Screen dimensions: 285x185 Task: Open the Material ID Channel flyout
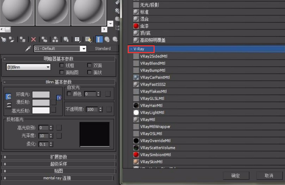click(x=77, y=39)
